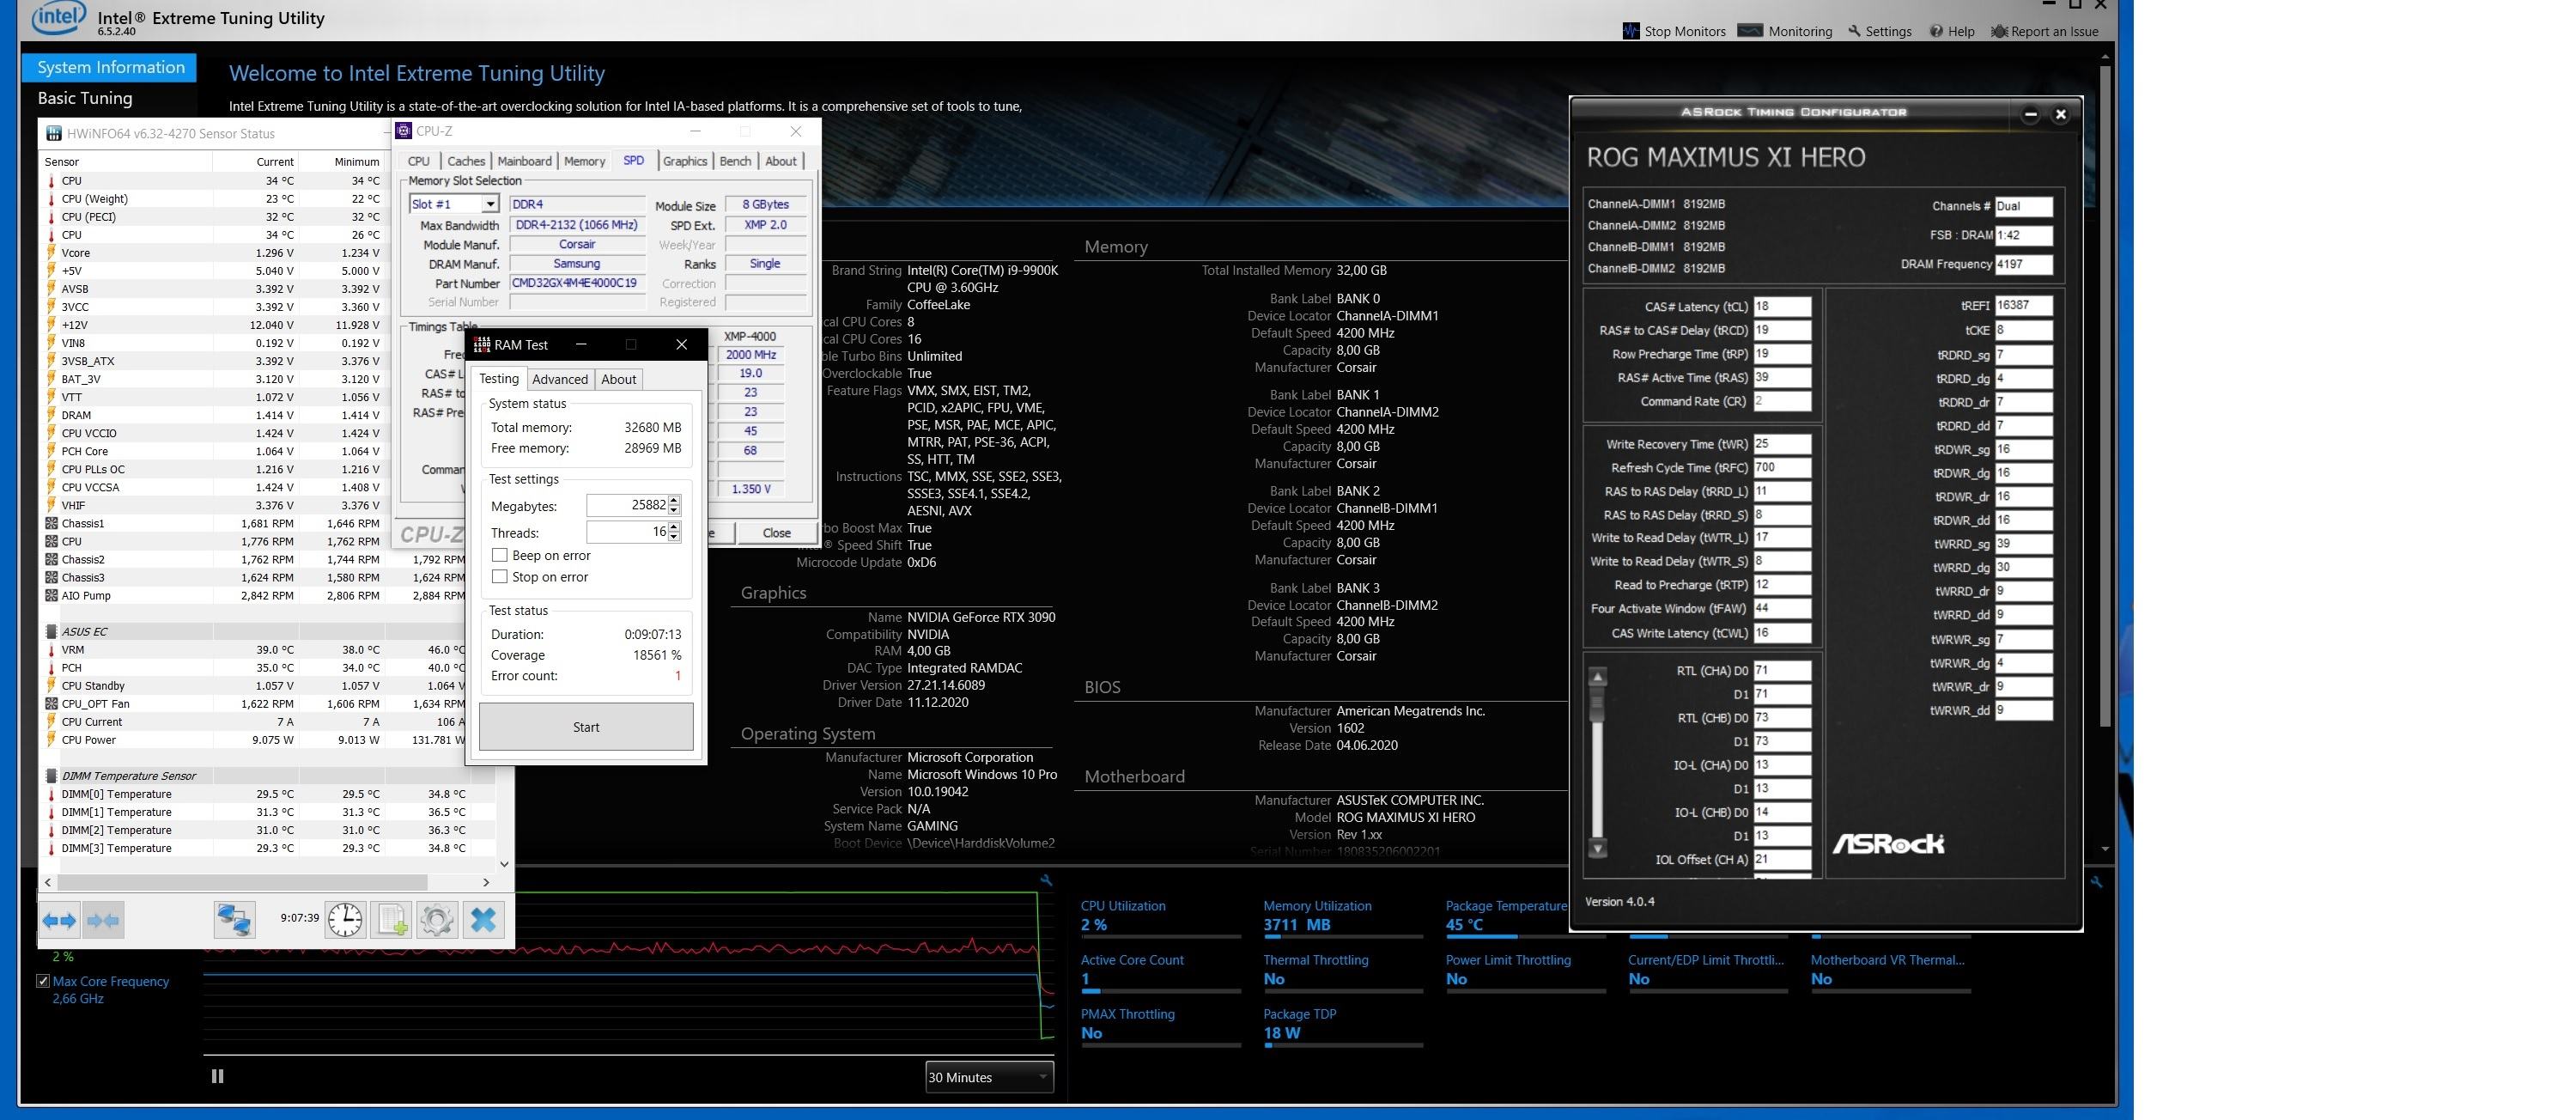The width and height of the screenshot is (2576, 1120).
Task: Open the CPU tab in CPU-Z
Action: click(x=419, y=161)
